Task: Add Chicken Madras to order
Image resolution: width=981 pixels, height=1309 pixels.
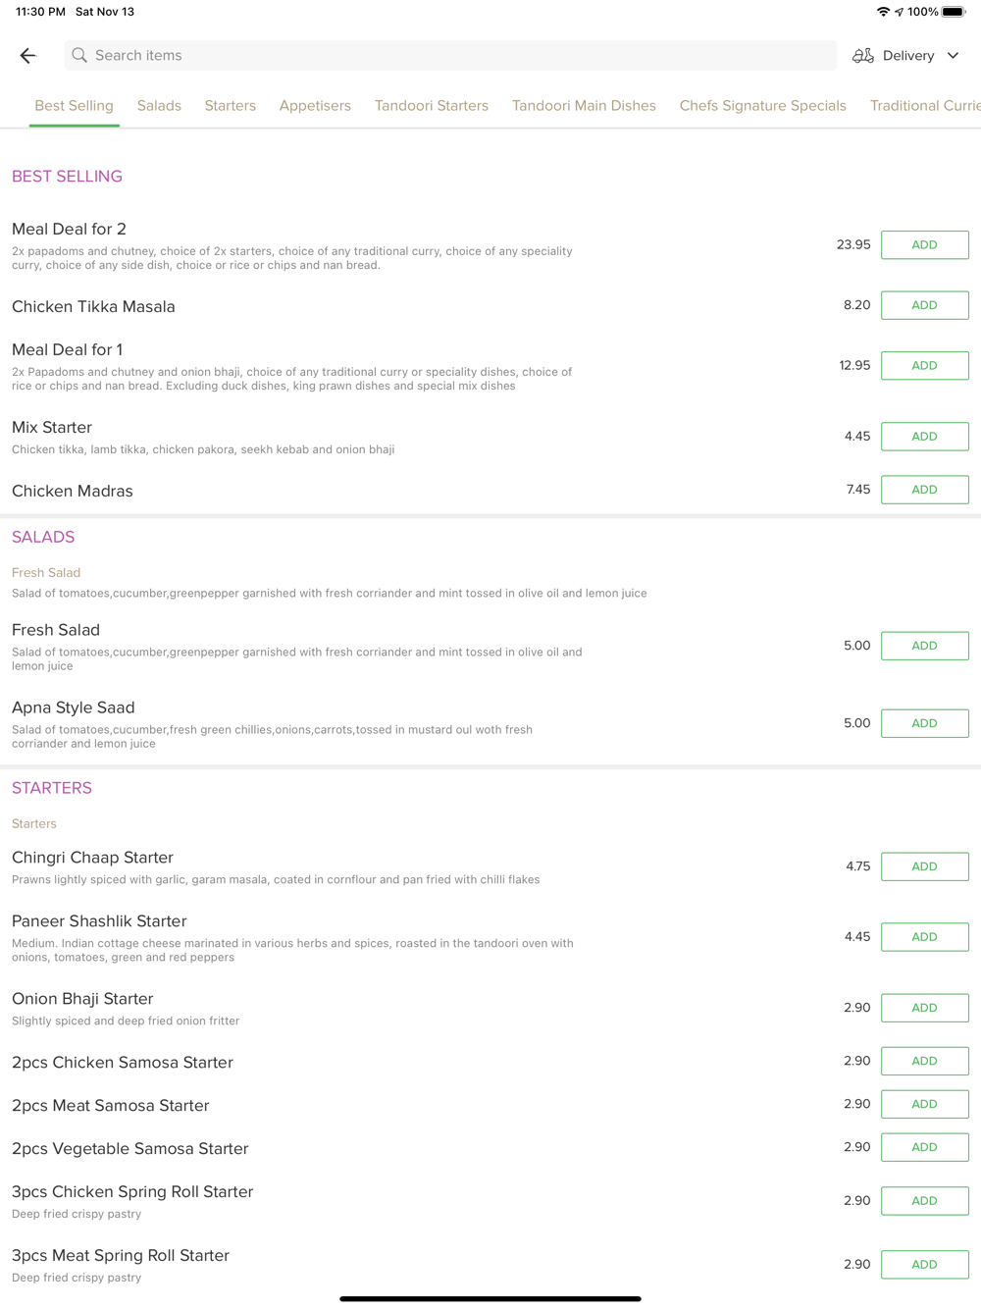Action: coord(924,490)
